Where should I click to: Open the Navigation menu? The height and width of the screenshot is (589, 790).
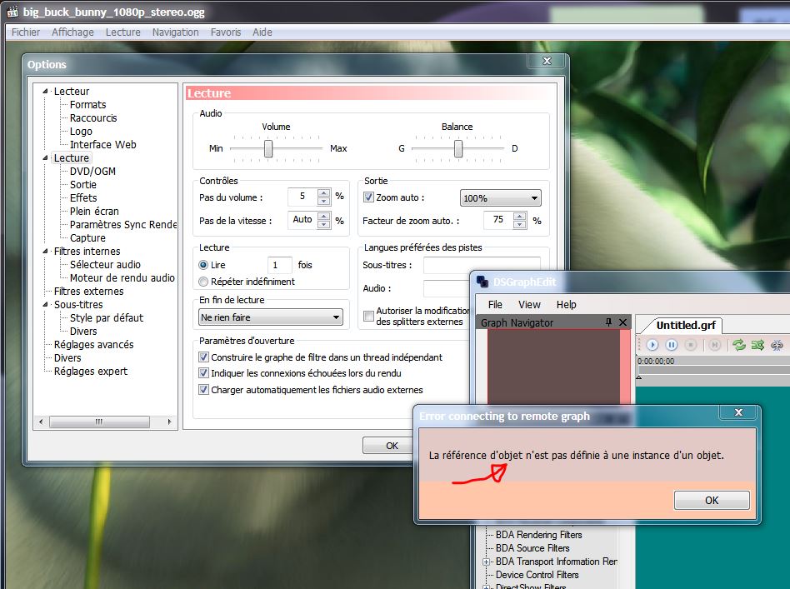175,32
